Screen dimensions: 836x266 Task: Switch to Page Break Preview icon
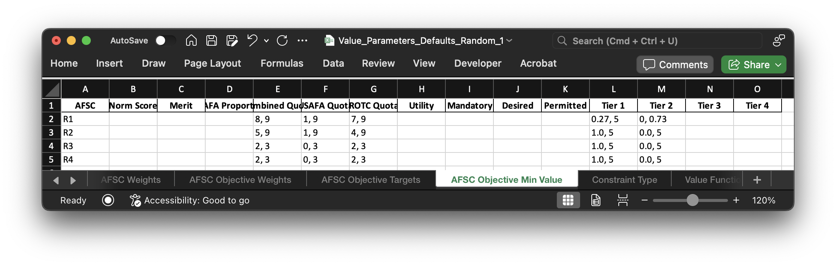[623, 200]
